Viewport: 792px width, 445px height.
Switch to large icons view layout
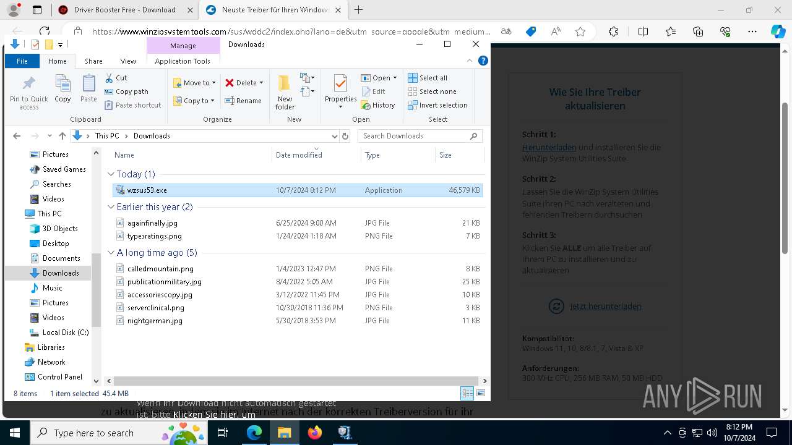coord(481,393)
